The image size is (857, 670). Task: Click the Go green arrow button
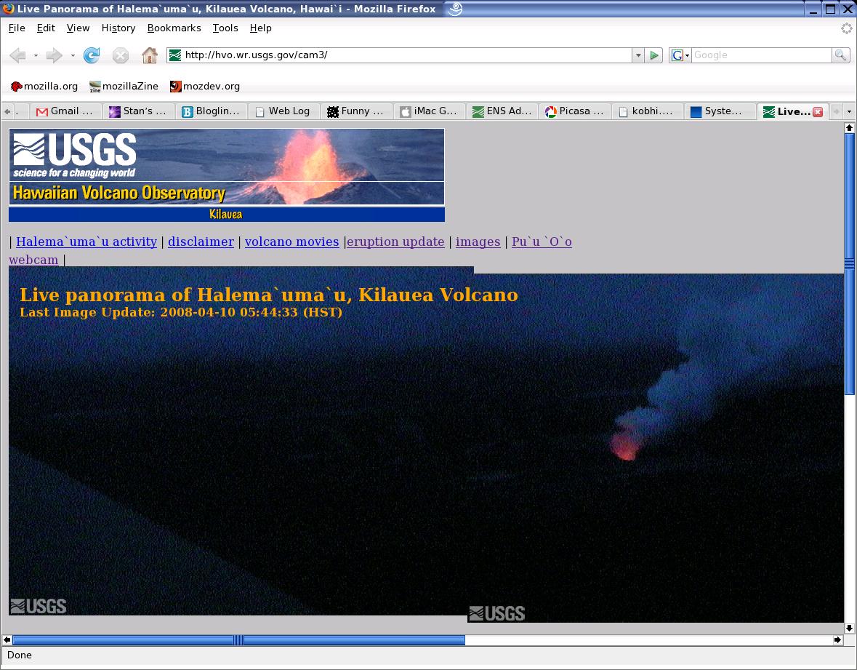tap(653, 55)
